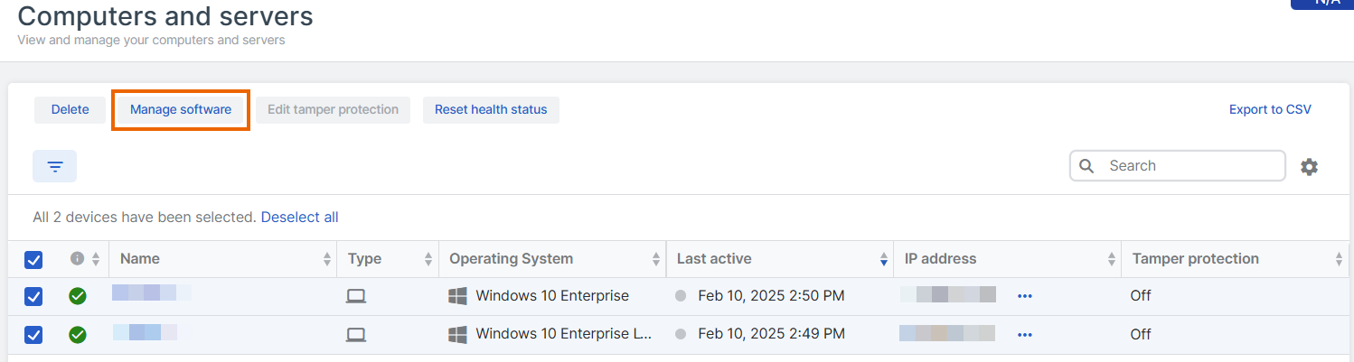The height and width of the screenshot is (362, 1354).
Task: Uncheck the select-all header checkbox
Action: point(33,260)
